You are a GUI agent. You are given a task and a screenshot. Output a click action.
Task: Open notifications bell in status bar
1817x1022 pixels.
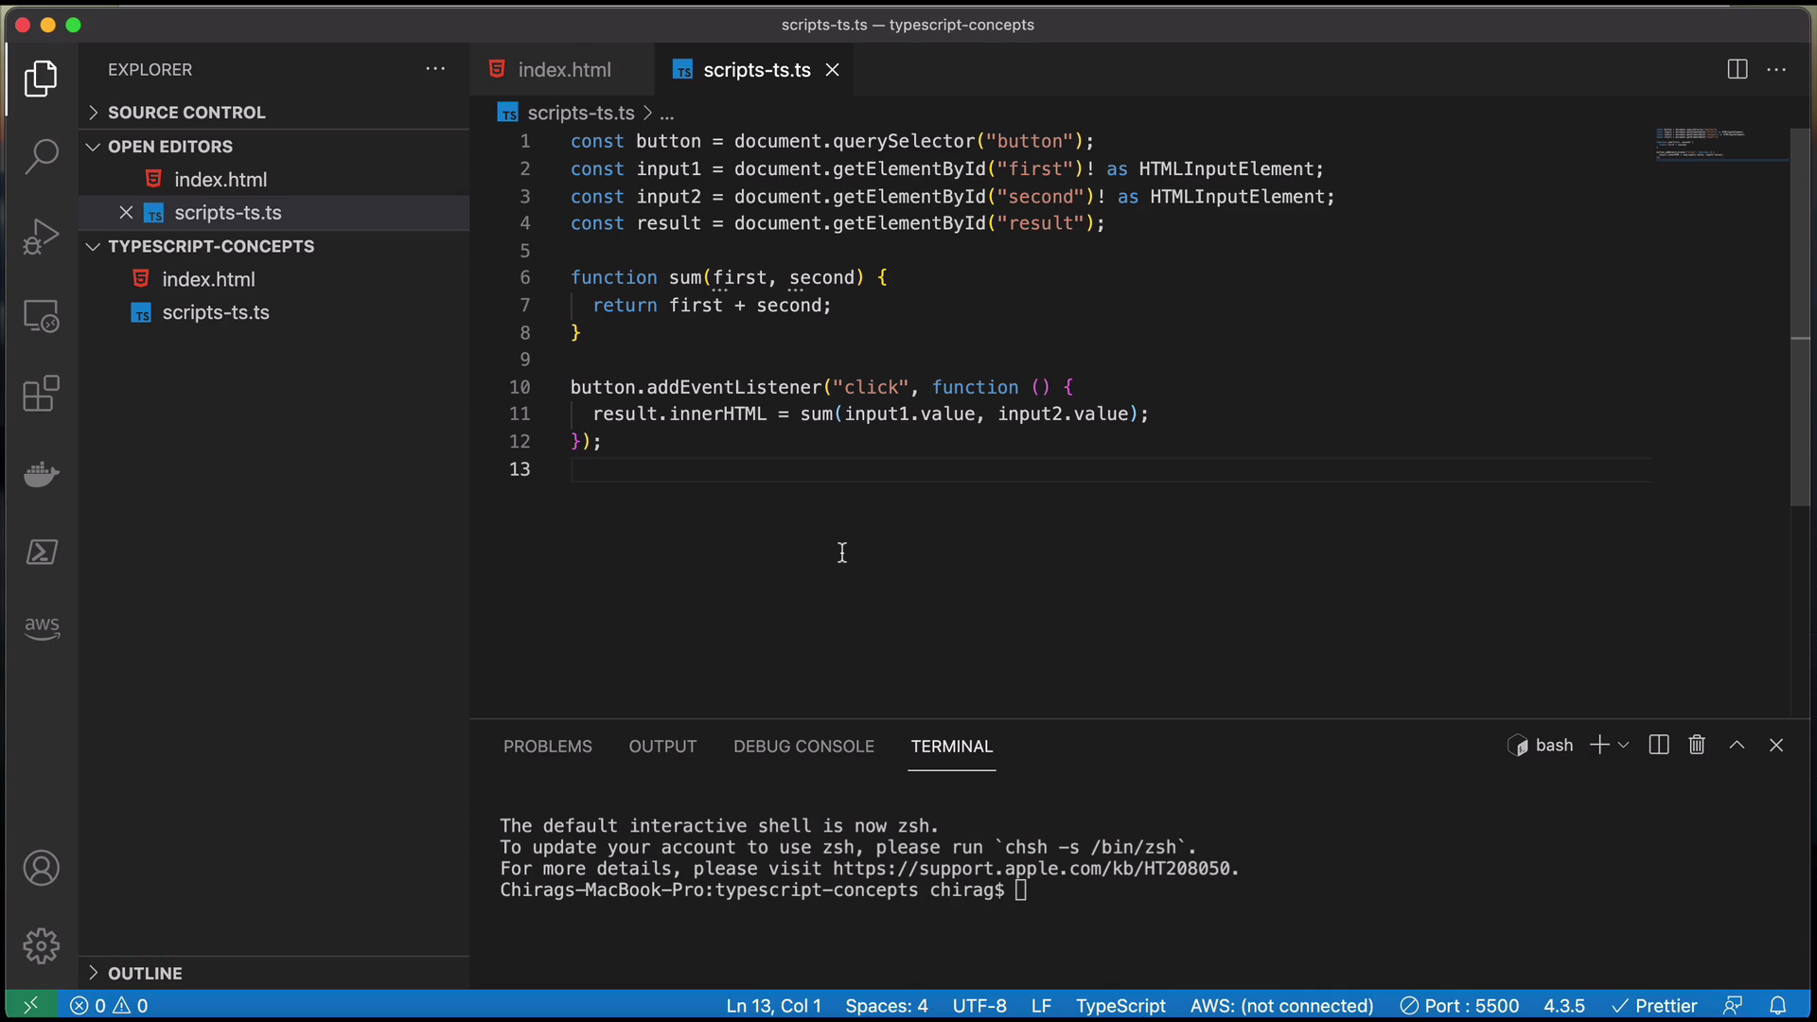(1778, 1005)
